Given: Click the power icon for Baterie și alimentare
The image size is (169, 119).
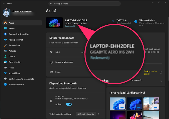Looking at the screenshot, I should click(51, 62).
